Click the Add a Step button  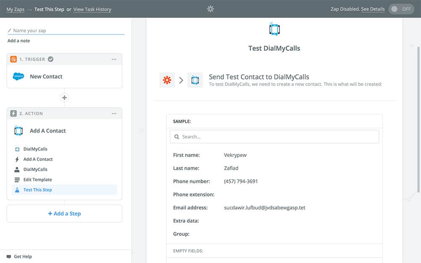tap(64, 214)
